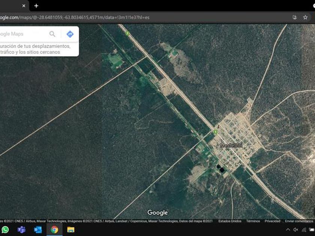The width and height of the screenshot is (315, 236).
Task: Close the current browser tab
Action: (24, 6)
